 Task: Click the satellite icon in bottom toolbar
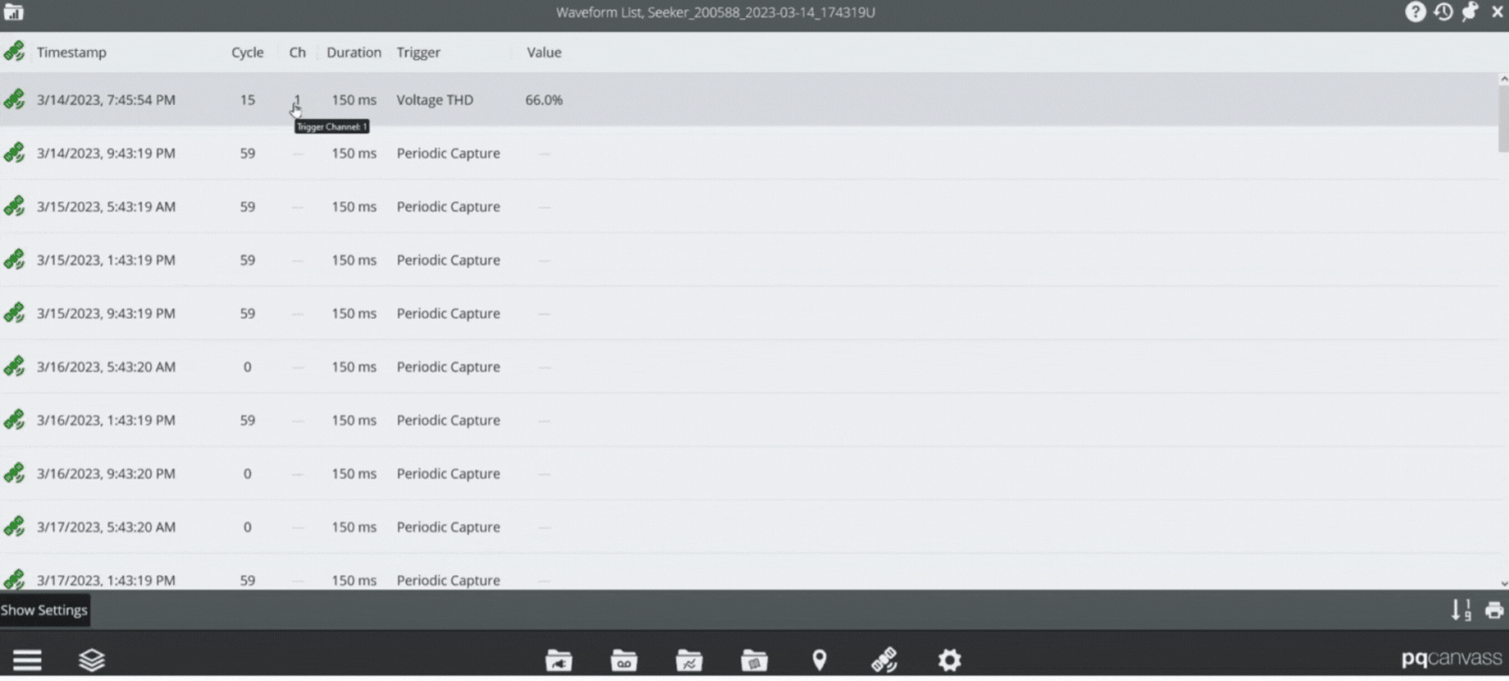(884, 660)
